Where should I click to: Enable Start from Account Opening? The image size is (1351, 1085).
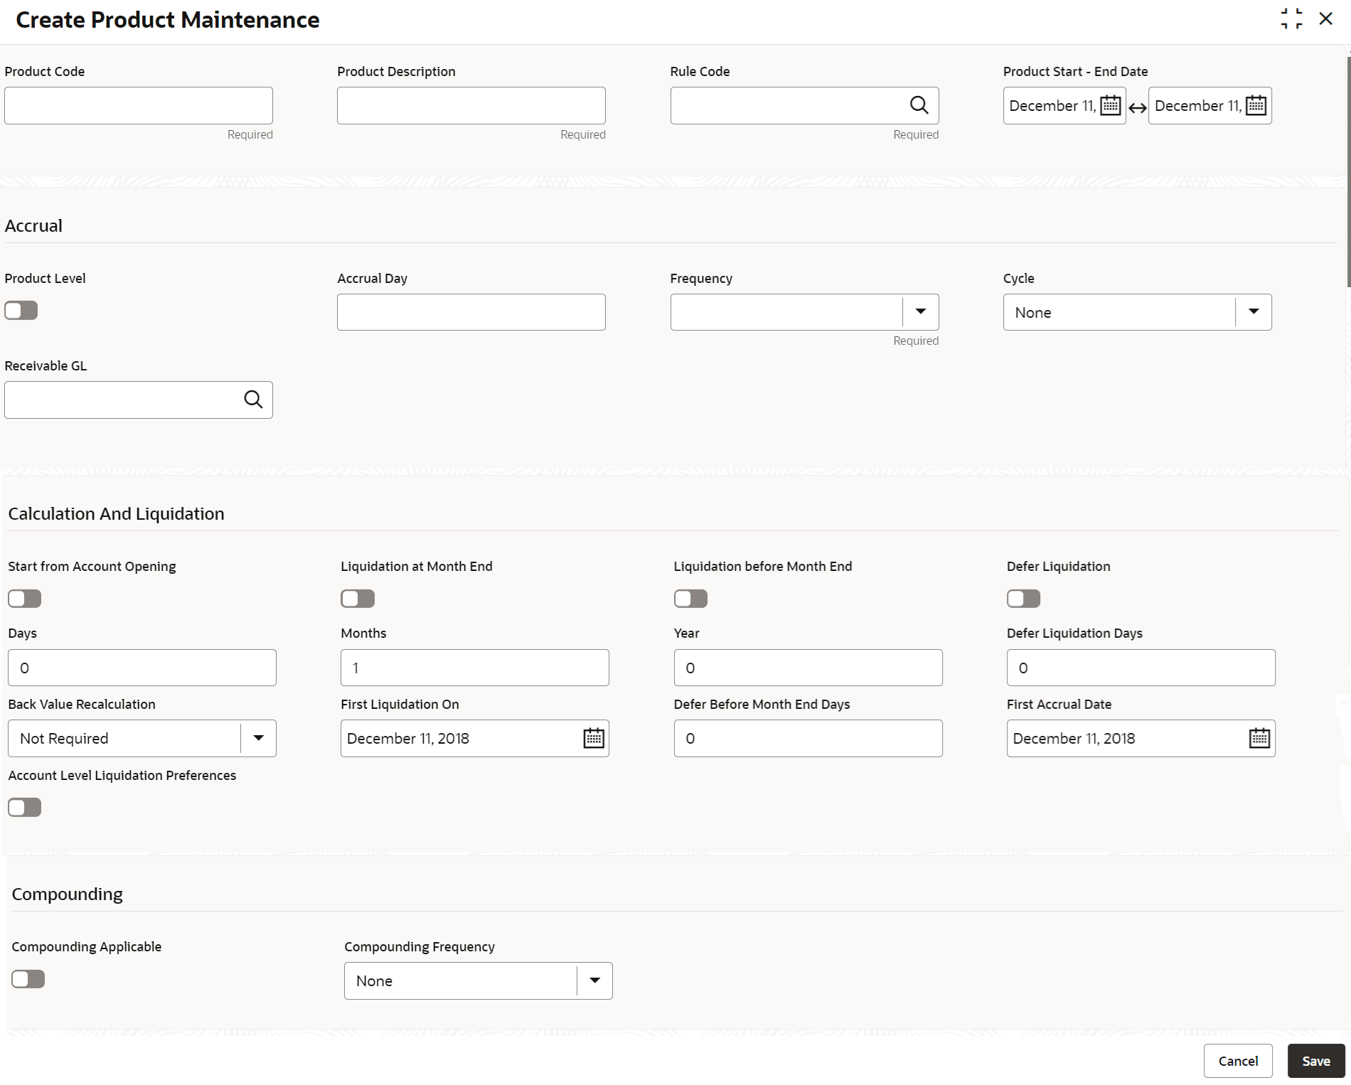coord(25,599)
